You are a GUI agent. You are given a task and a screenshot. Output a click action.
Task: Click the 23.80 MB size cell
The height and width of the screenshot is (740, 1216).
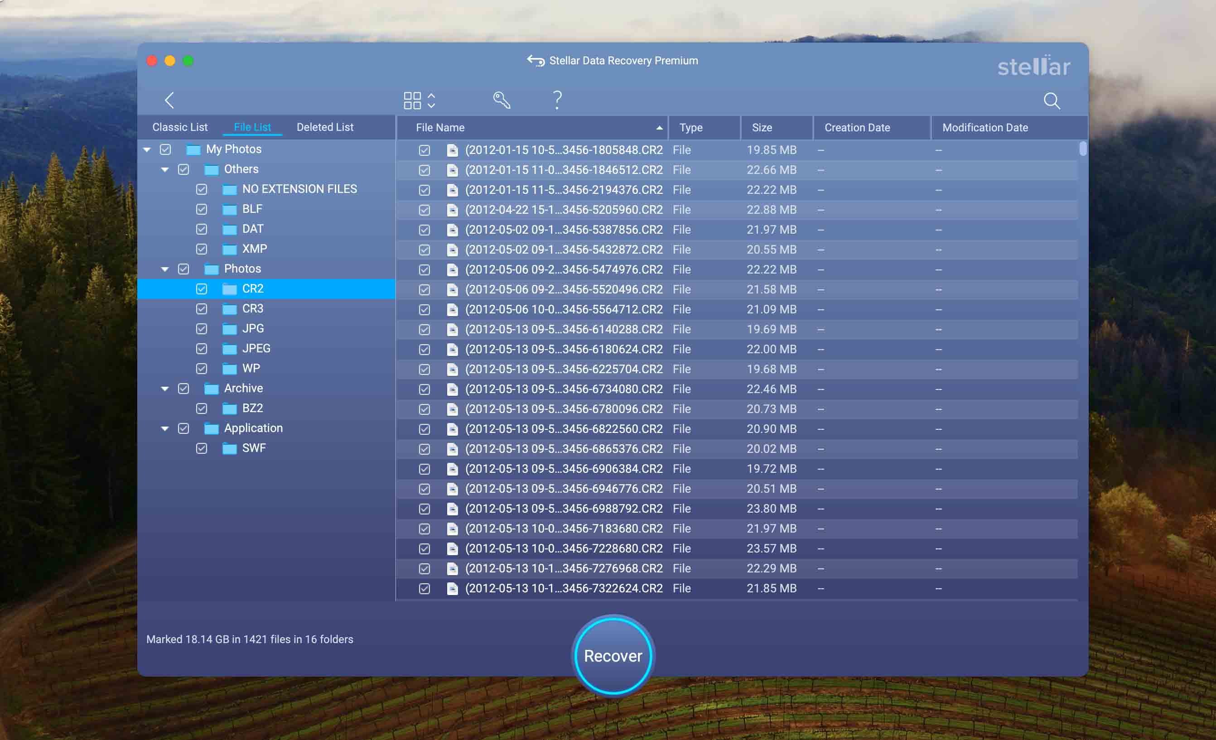772,509
